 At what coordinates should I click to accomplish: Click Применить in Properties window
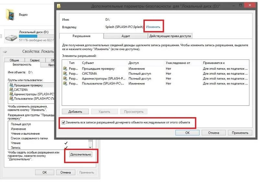pos(86,172)
